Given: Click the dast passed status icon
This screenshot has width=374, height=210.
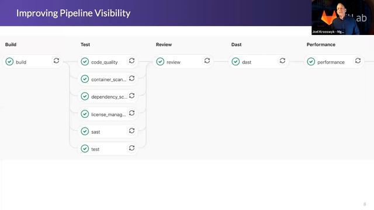Looking at the screenshot, I should point(236,62).
